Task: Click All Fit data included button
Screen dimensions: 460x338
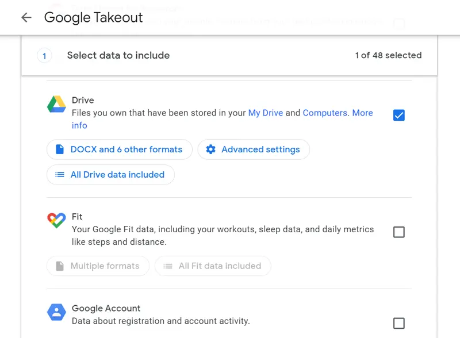Action: click(213, 266)
